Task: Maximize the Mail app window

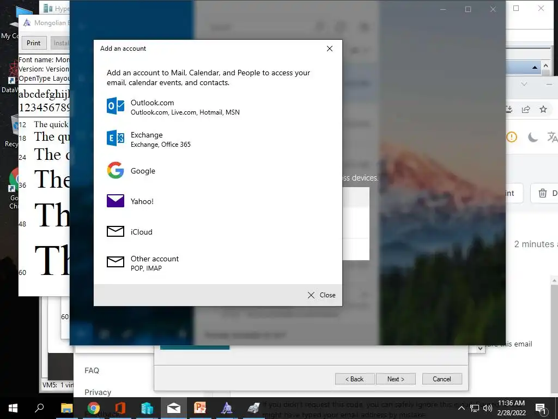Action: tap(468, 9)
